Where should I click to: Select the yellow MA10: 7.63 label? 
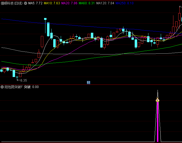pyautogui.click(x=52, y=3)
